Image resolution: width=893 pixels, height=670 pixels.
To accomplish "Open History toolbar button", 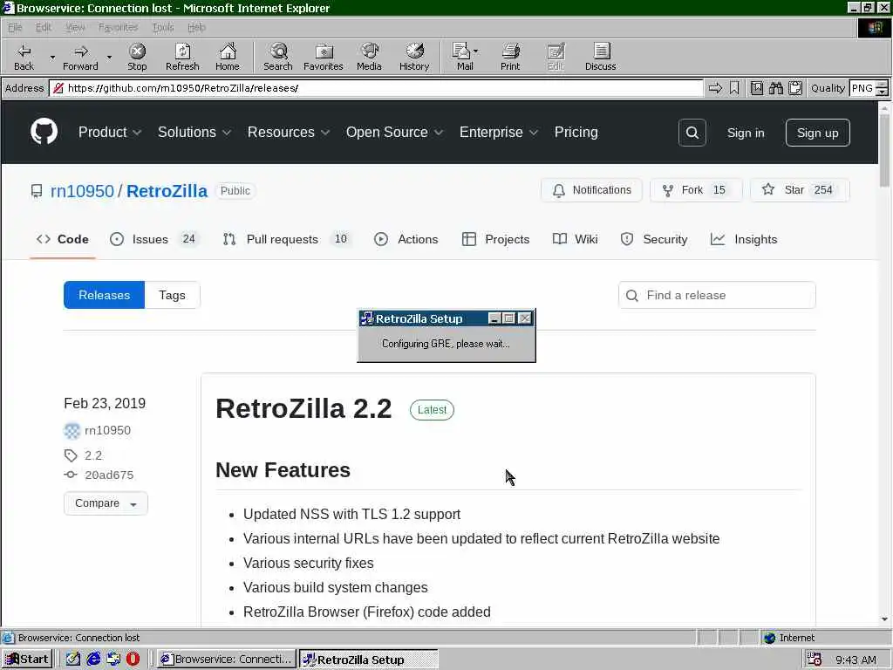I will [414, 57].
